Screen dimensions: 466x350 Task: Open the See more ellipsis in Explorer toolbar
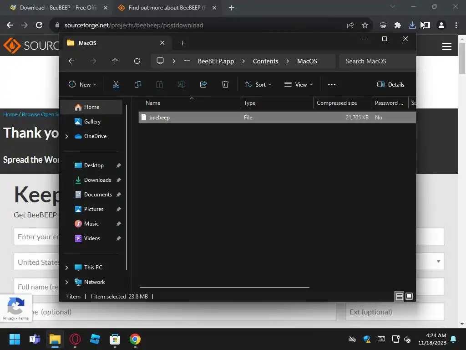[x=332, y=84]
